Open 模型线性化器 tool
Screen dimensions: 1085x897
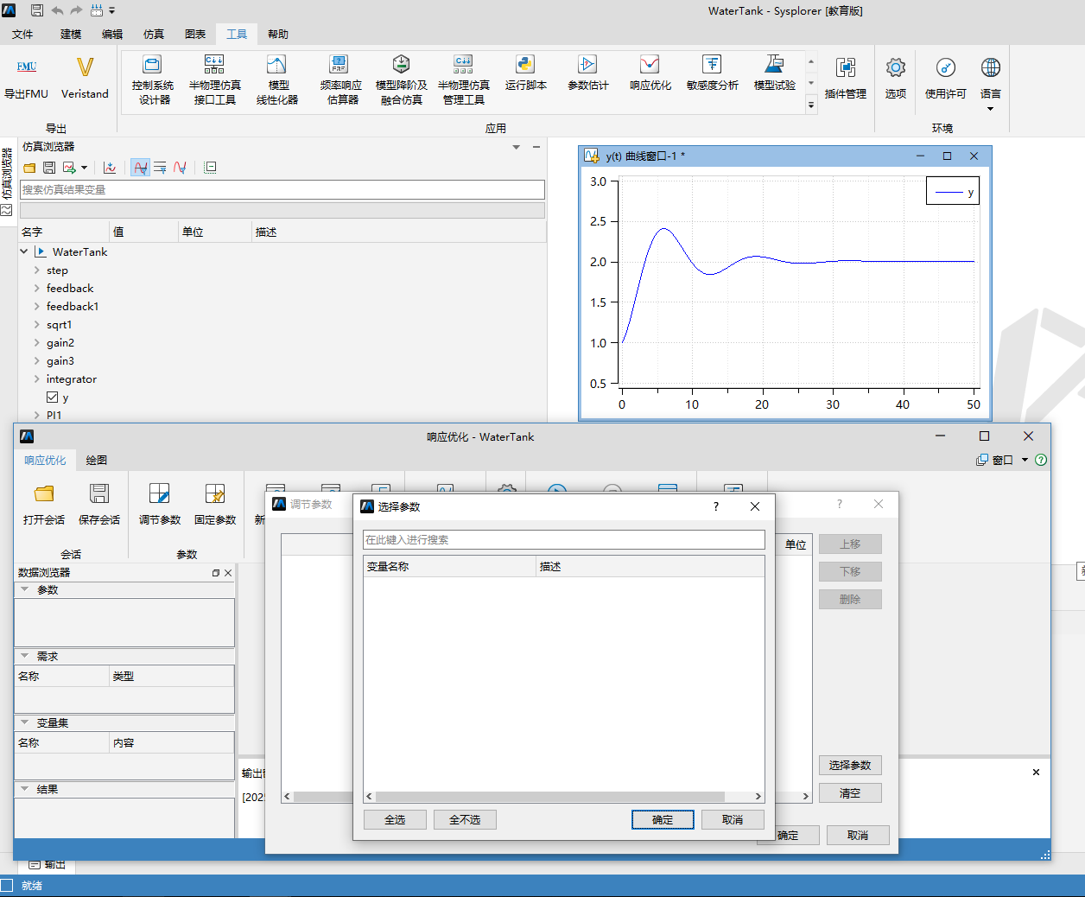277,80
